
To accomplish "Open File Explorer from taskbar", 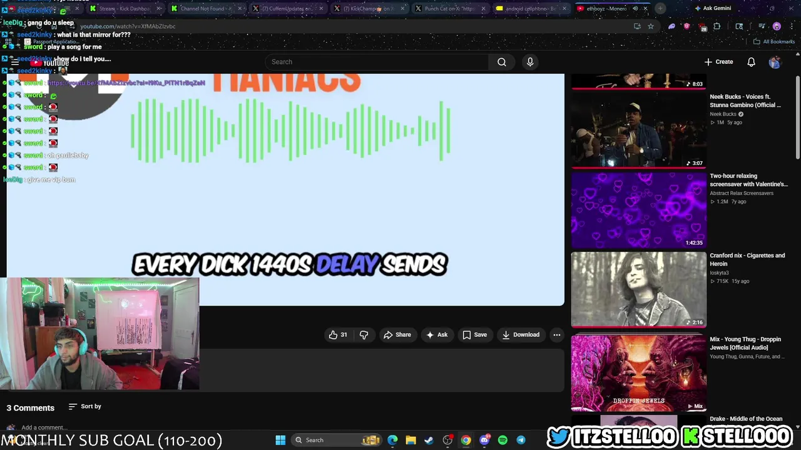I will [x=411, y=440].
